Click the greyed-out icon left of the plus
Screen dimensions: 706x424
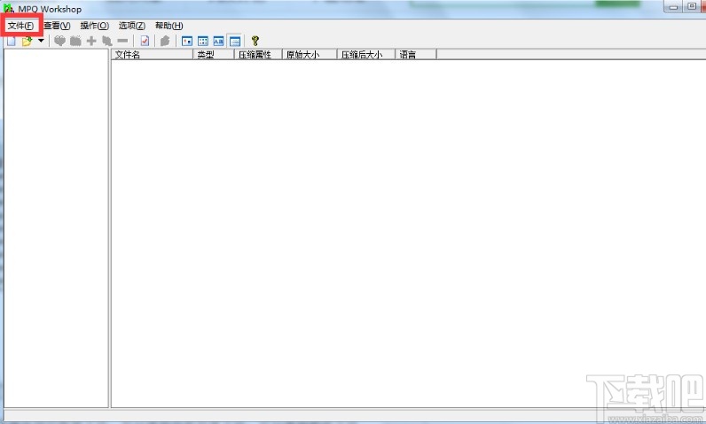point(75,42)
